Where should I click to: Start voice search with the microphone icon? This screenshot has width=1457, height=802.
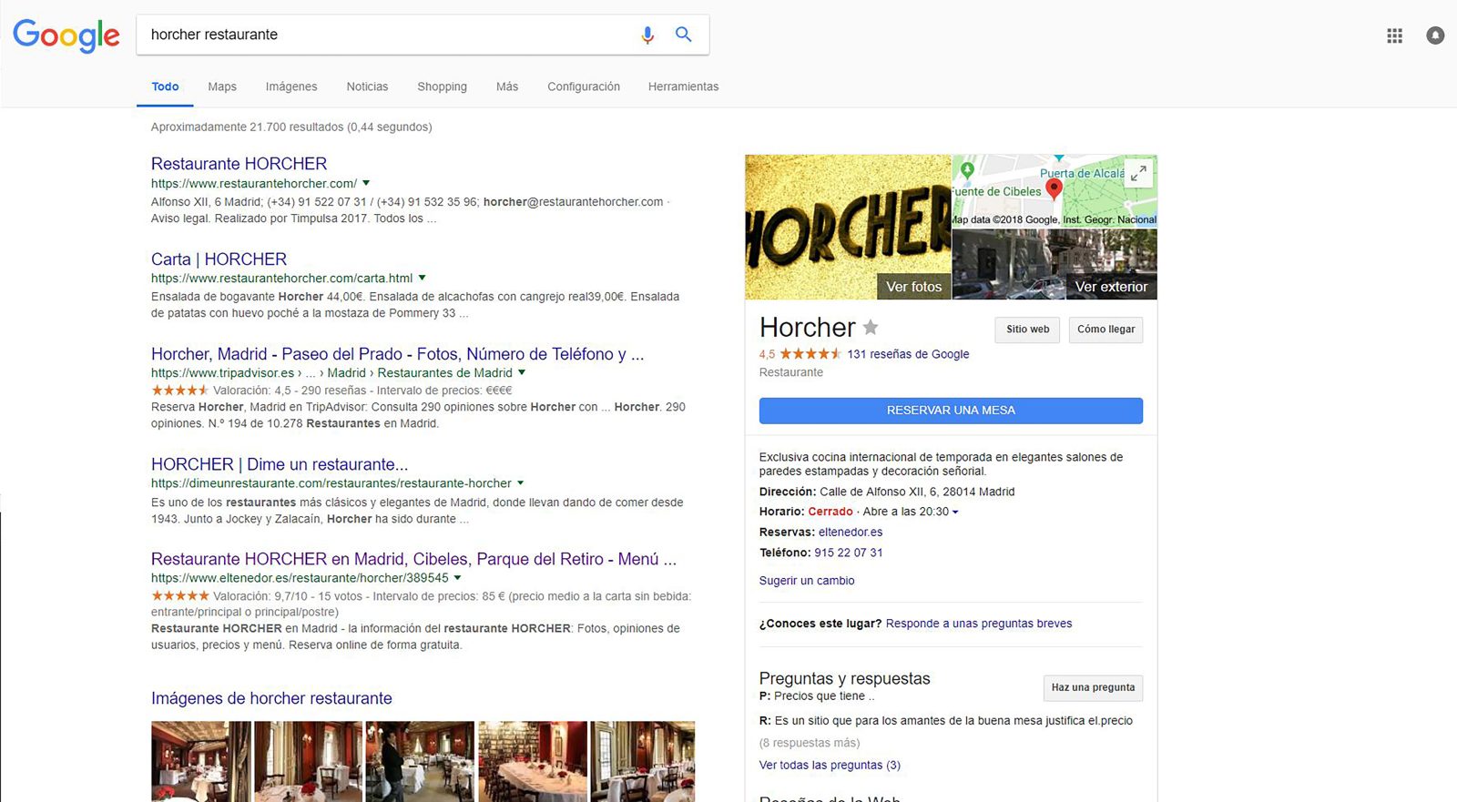pos(647,35)
